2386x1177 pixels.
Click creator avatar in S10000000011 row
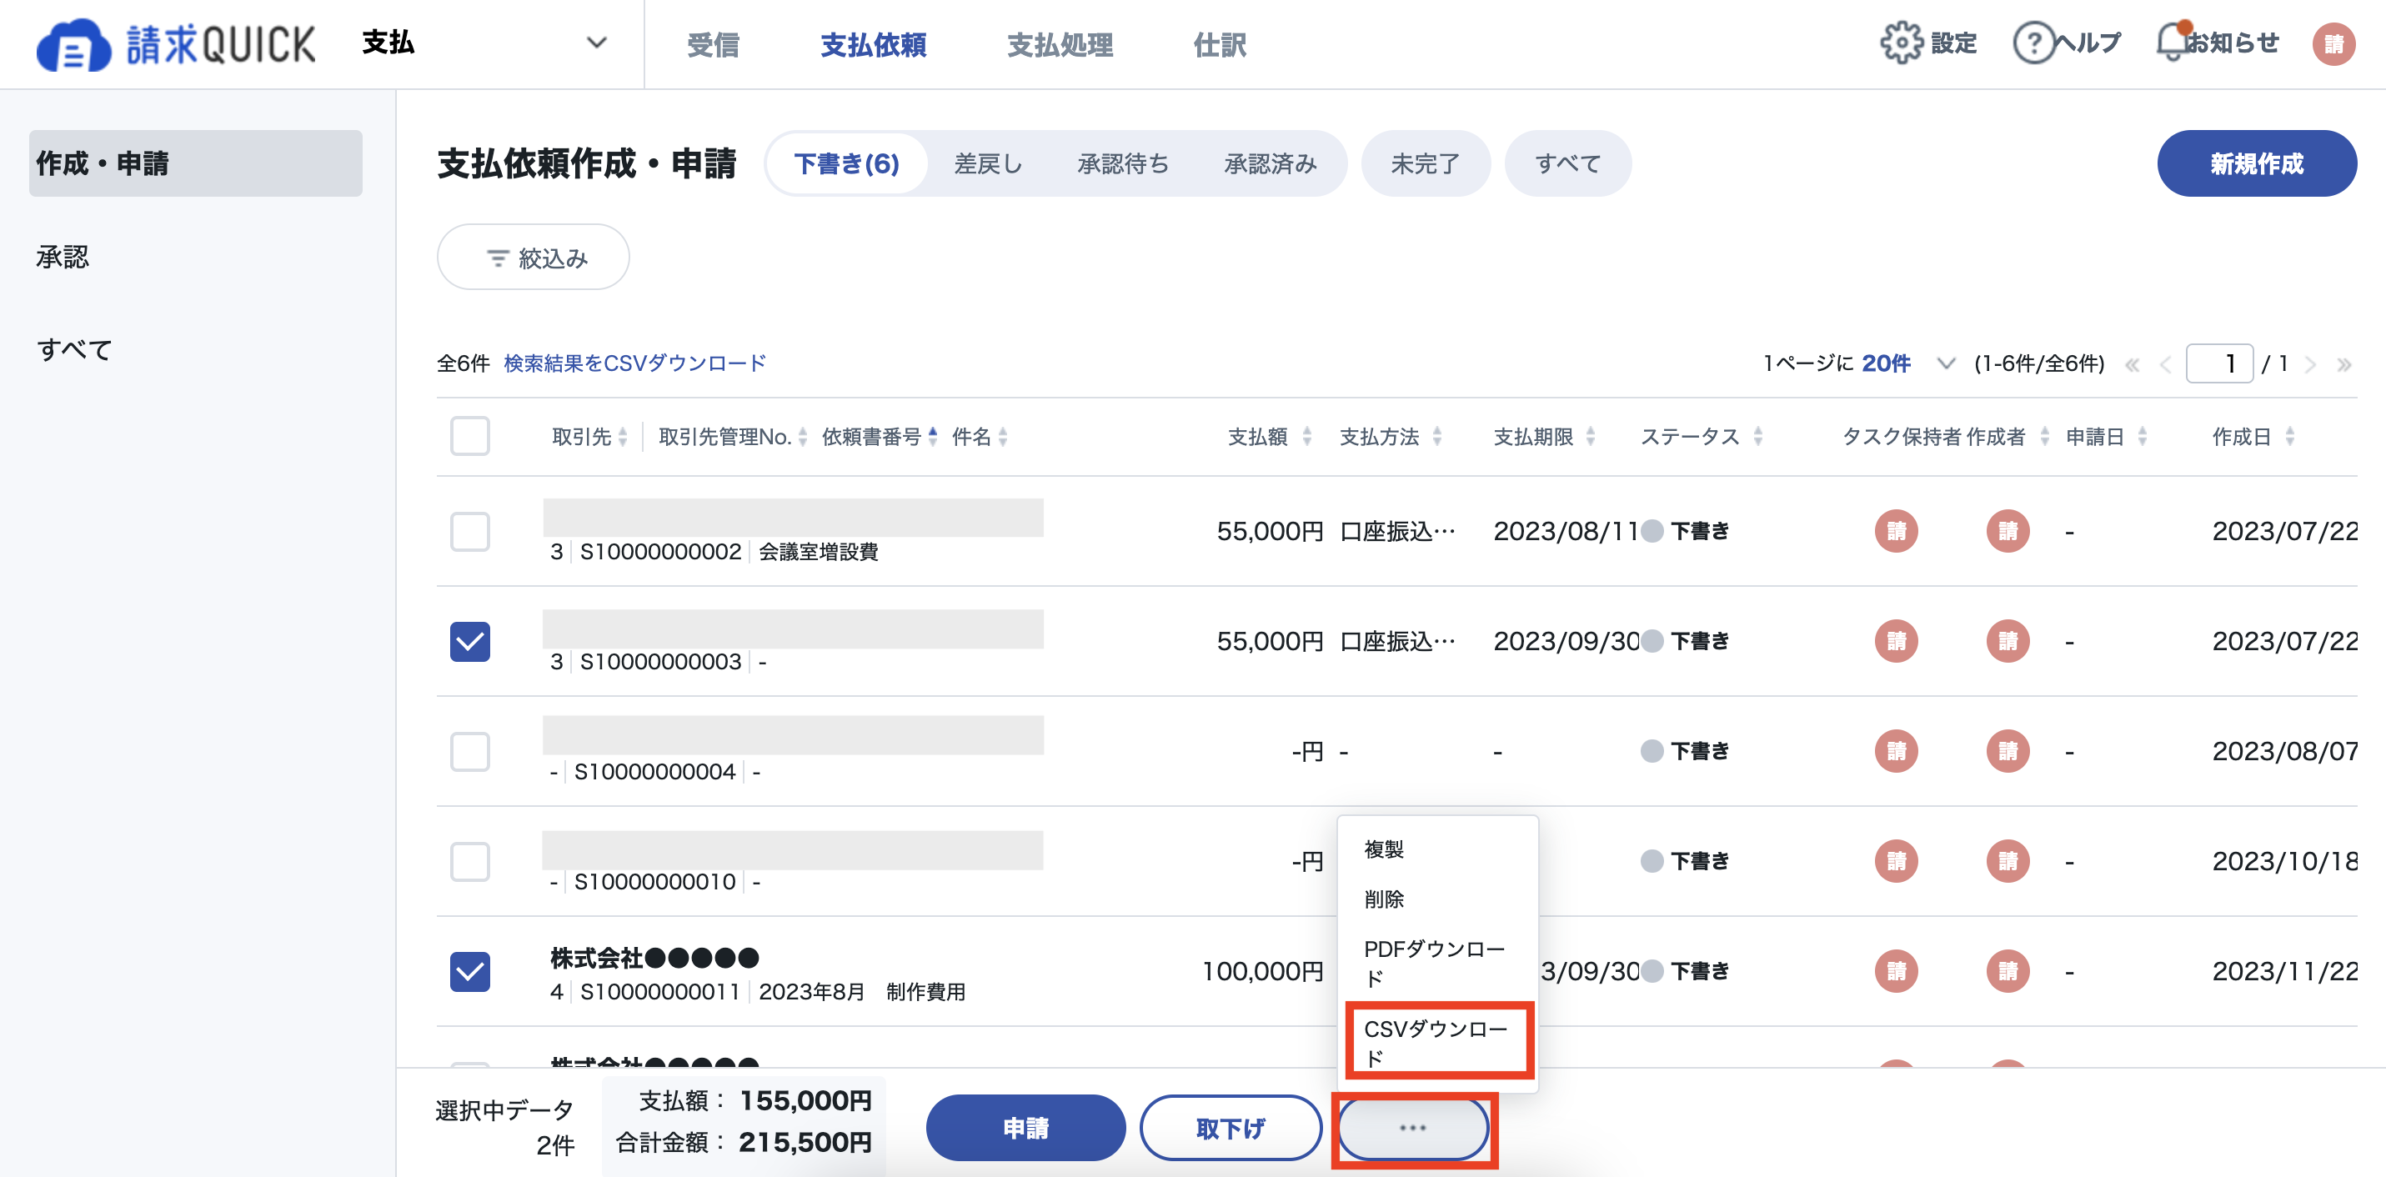pos(2008,970)
